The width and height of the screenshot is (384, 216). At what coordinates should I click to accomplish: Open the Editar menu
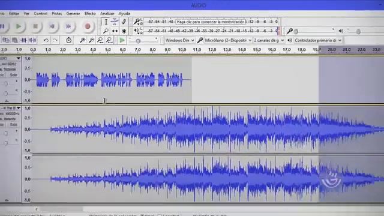coord(14,13)
